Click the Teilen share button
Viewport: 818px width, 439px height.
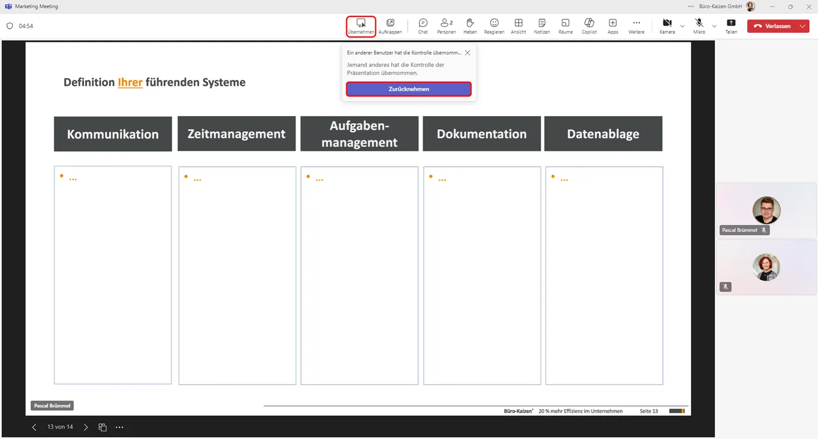[731, 26]
